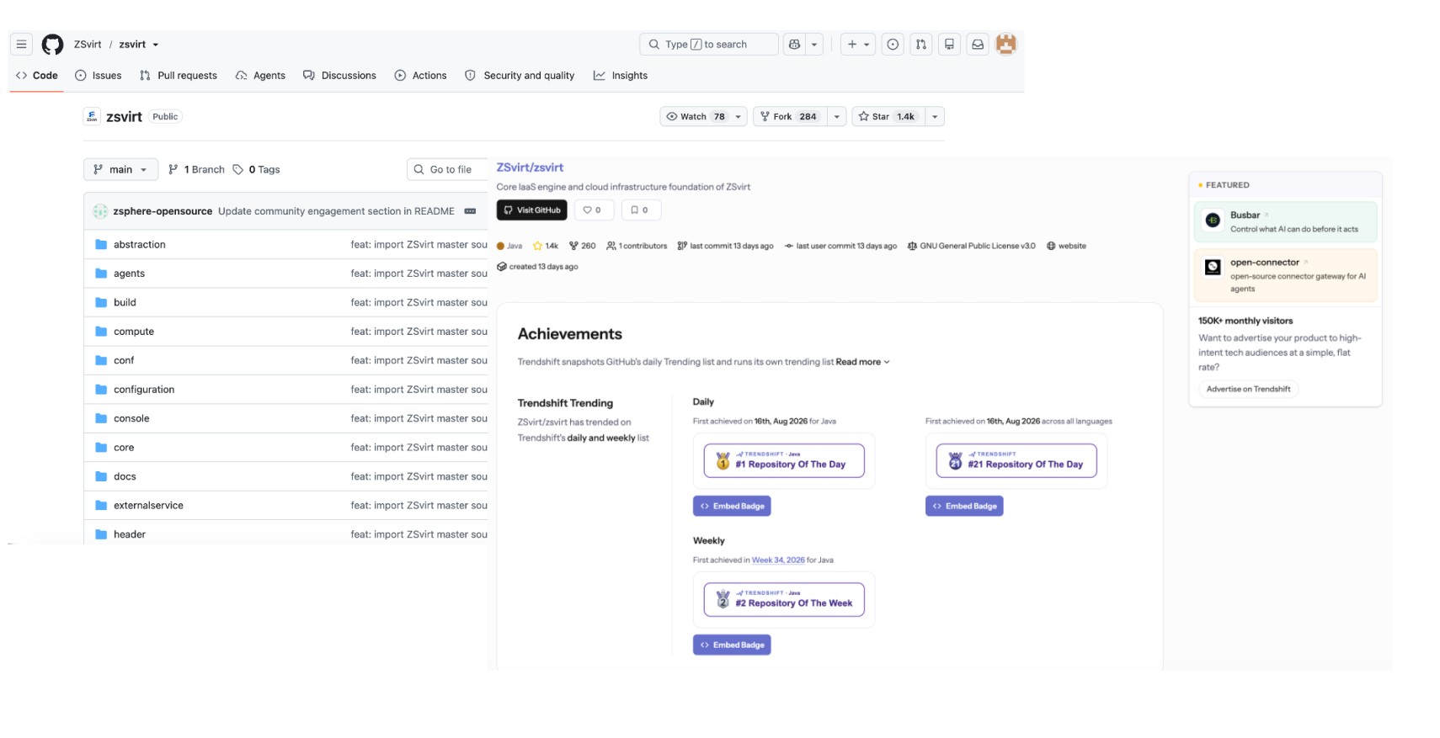Viewport: 1440px width, 738px height.
Task: Open pull requests icon in the GitHub header
Action: pos(921,45)
